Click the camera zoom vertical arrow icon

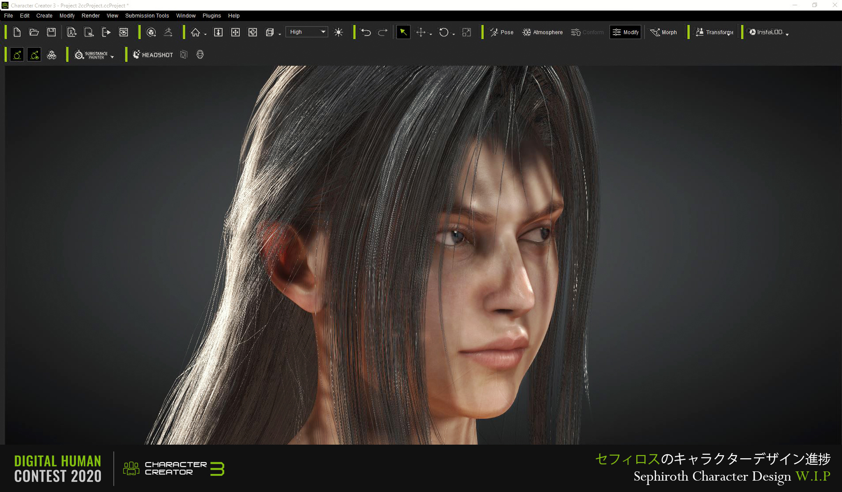[218, 32]
